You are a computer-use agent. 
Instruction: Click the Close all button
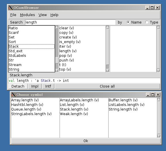point(107,86)
